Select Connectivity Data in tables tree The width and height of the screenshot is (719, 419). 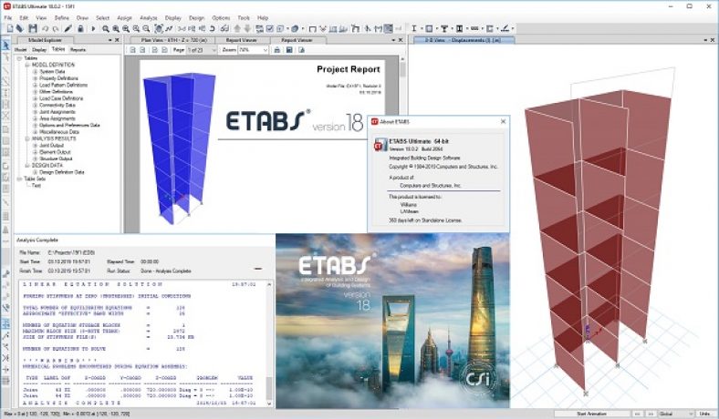click(57, 106)
